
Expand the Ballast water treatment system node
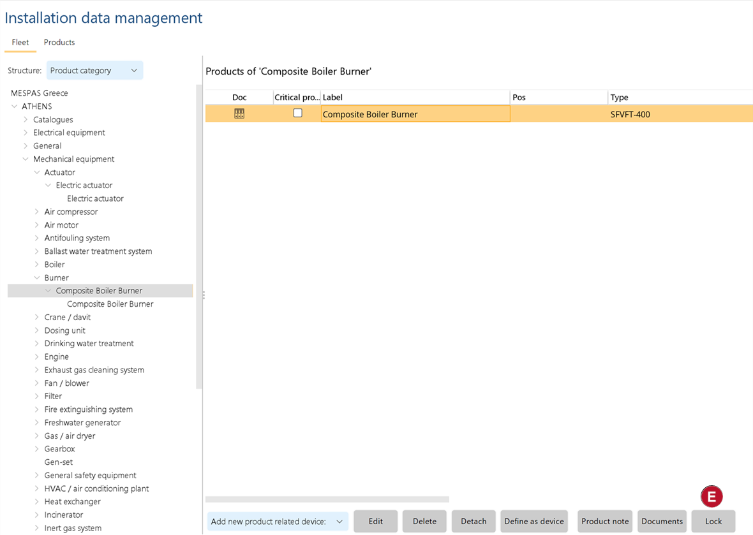click(x=36, y=251)
